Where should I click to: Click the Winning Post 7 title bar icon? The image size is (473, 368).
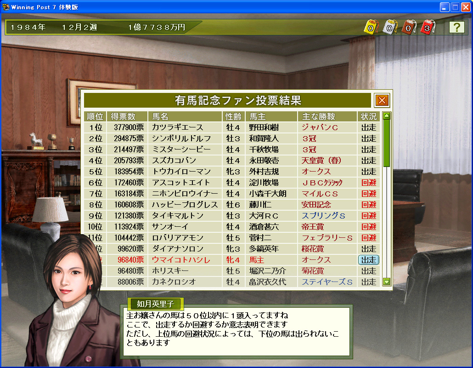click(6, 7)
